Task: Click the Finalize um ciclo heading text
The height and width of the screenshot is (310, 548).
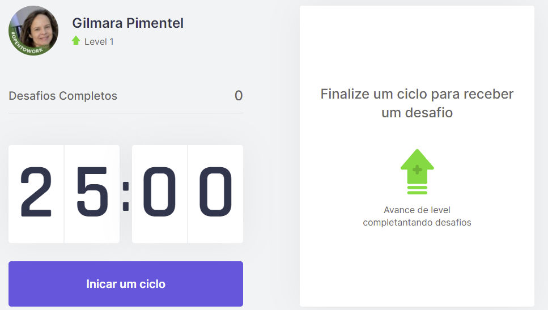Action: (x=417, y=104)
